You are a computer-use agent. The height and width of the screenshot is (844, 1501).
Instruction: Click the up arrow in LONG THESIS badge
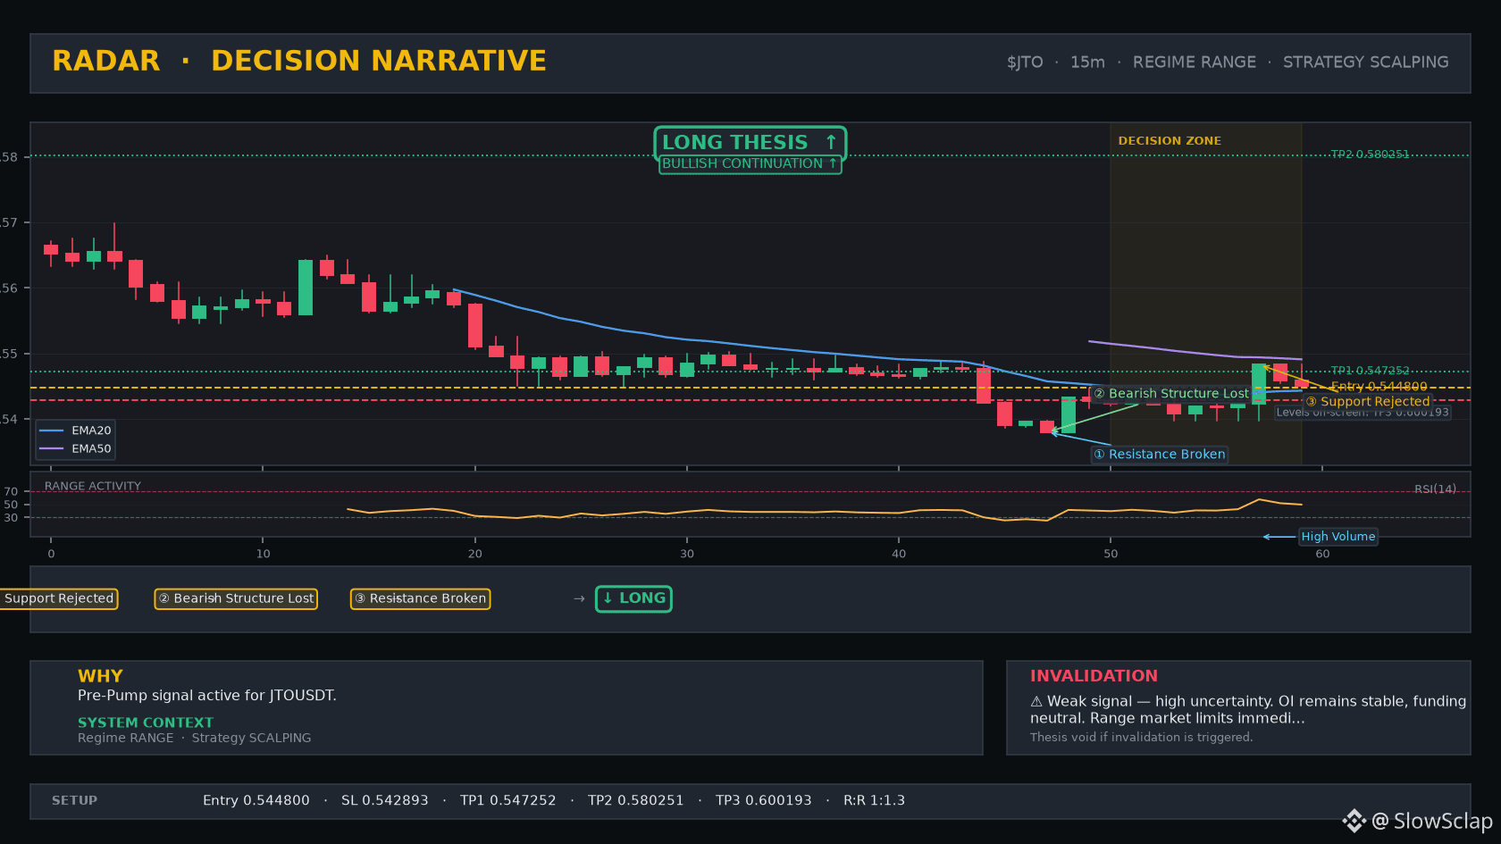[831, 143]
